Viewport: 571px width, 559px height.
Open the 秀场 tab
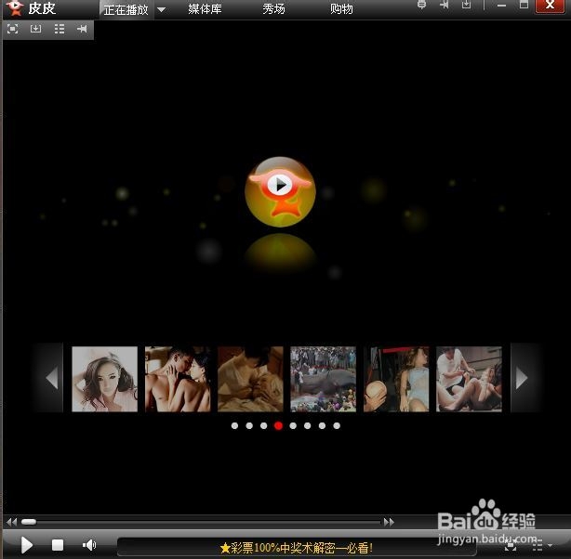[273, 9]
